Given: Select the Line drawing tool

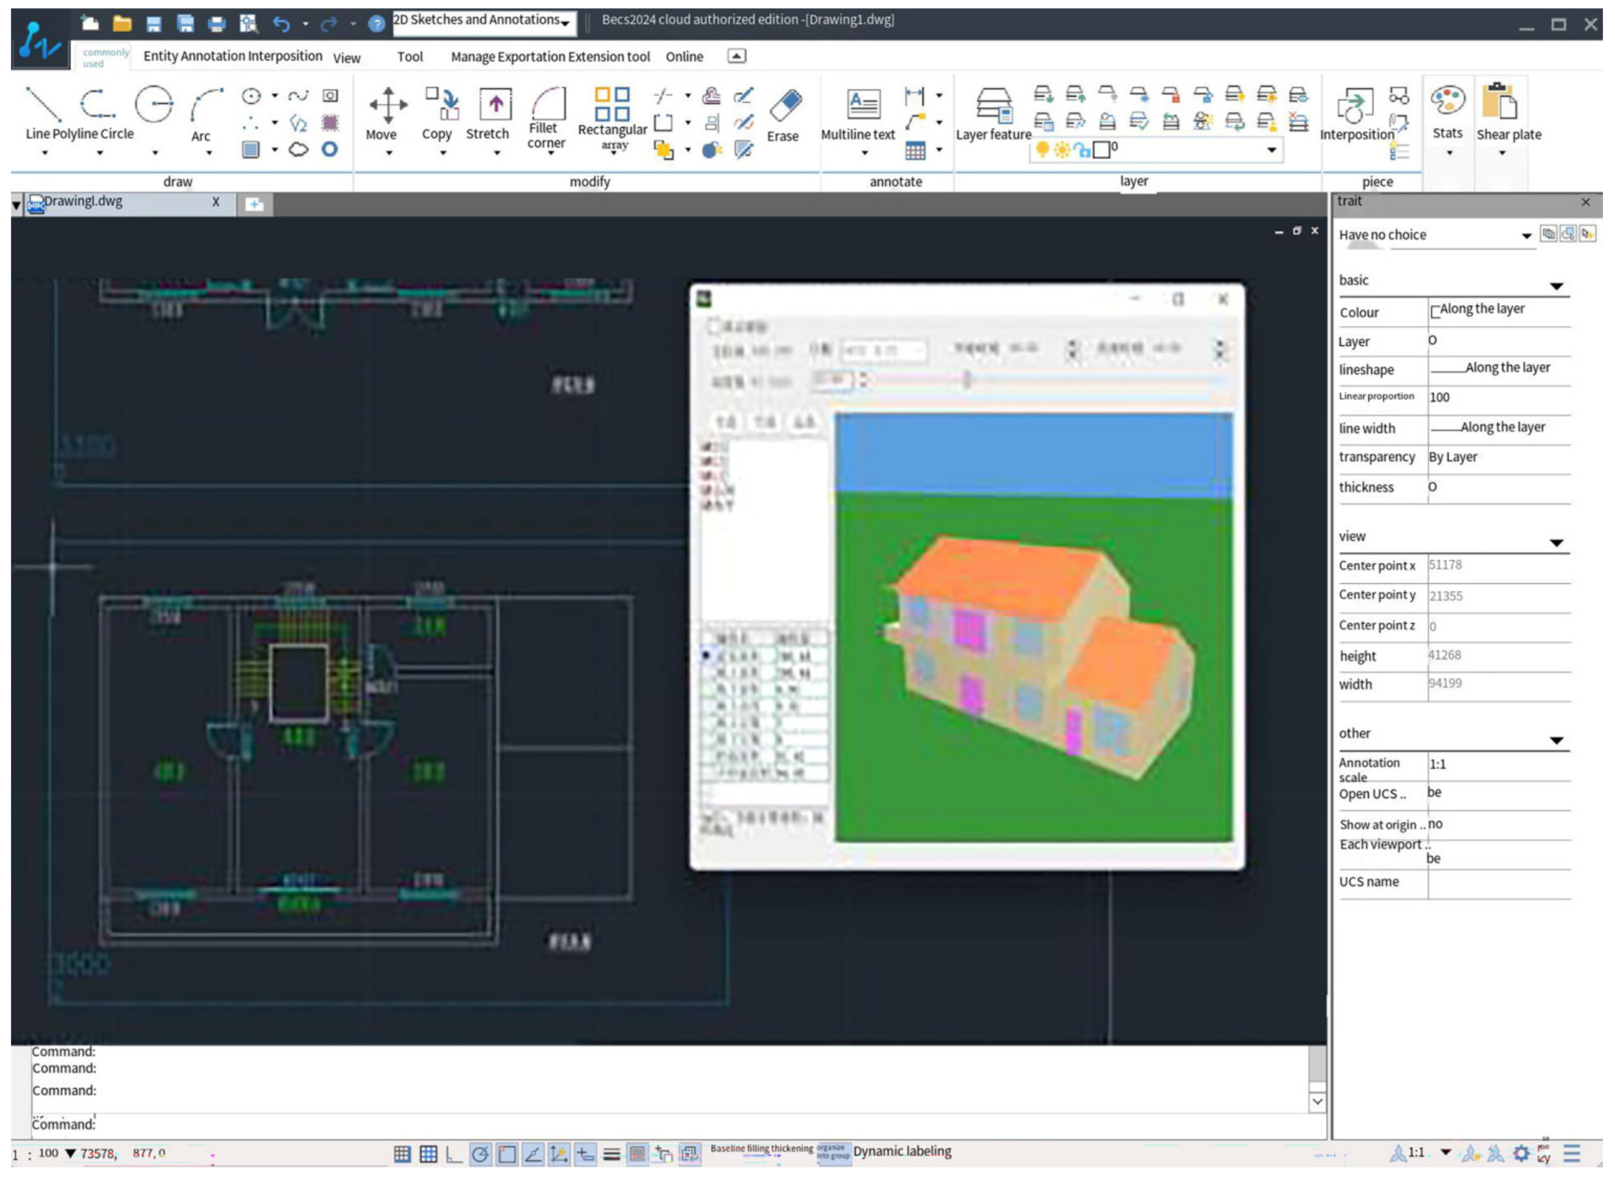Looking at the screenshot, I should pos(43,104).
